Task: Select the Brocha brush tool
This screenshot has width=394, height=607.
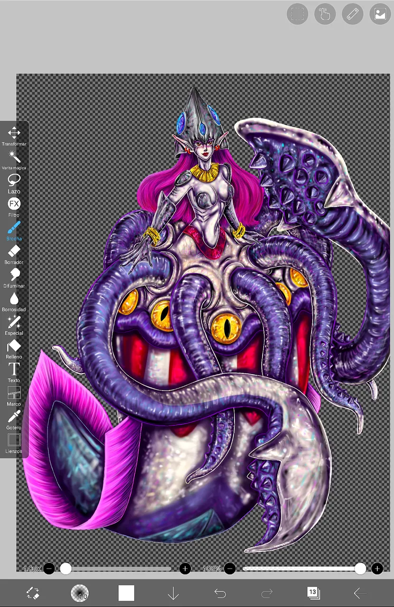Action: pos(14,230)
